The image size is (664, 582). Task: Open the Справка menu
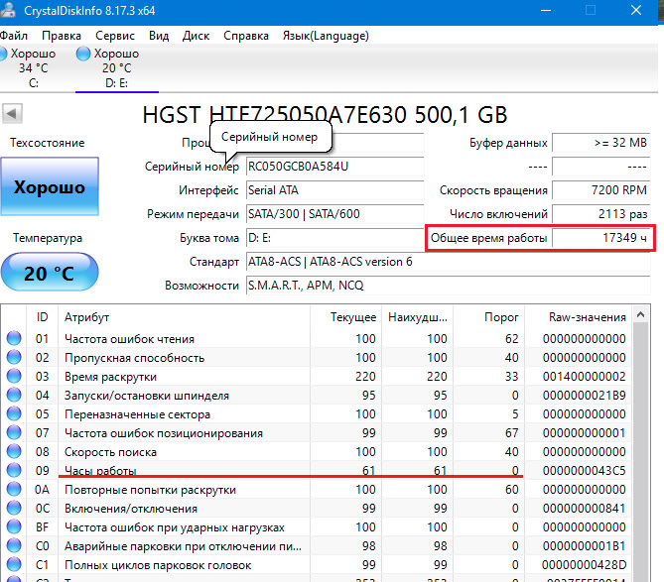point(246,36)
